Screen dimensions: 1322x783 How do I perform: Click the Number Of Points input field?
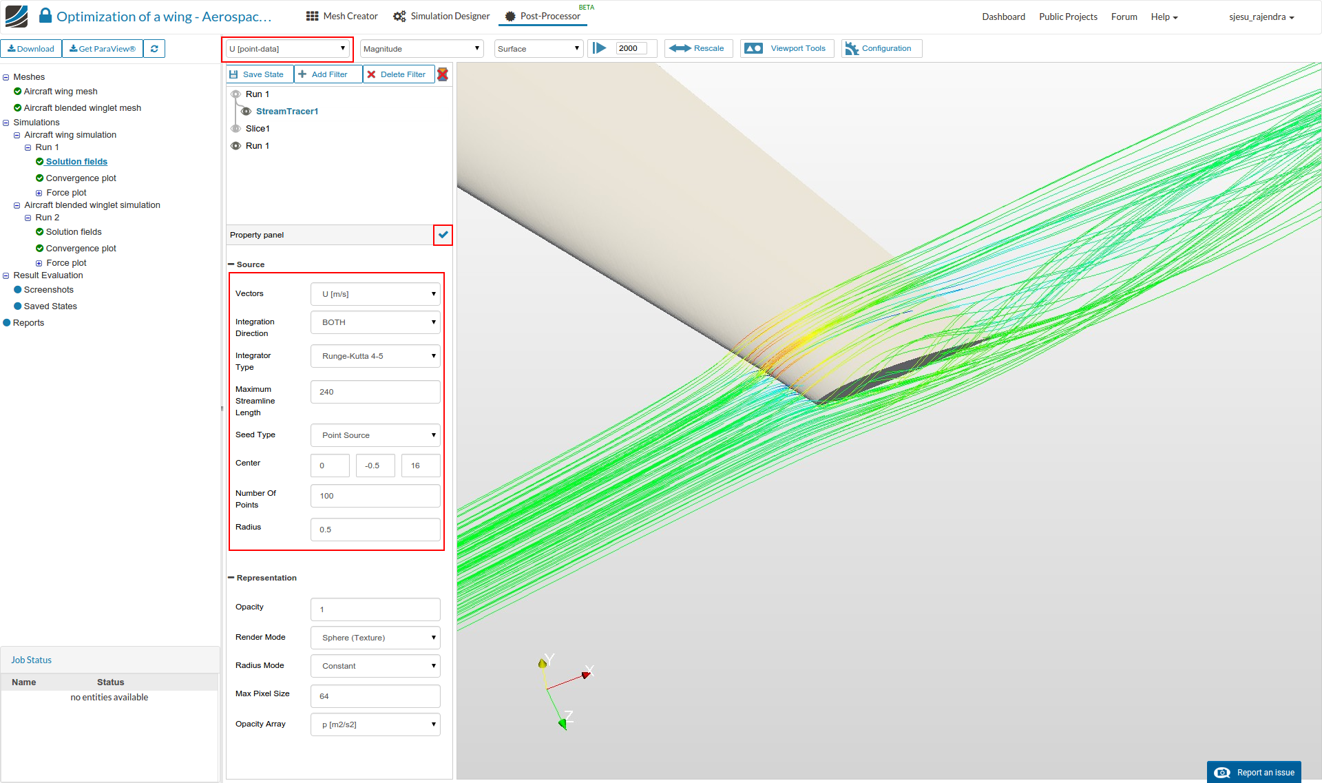tap(375, 496)
